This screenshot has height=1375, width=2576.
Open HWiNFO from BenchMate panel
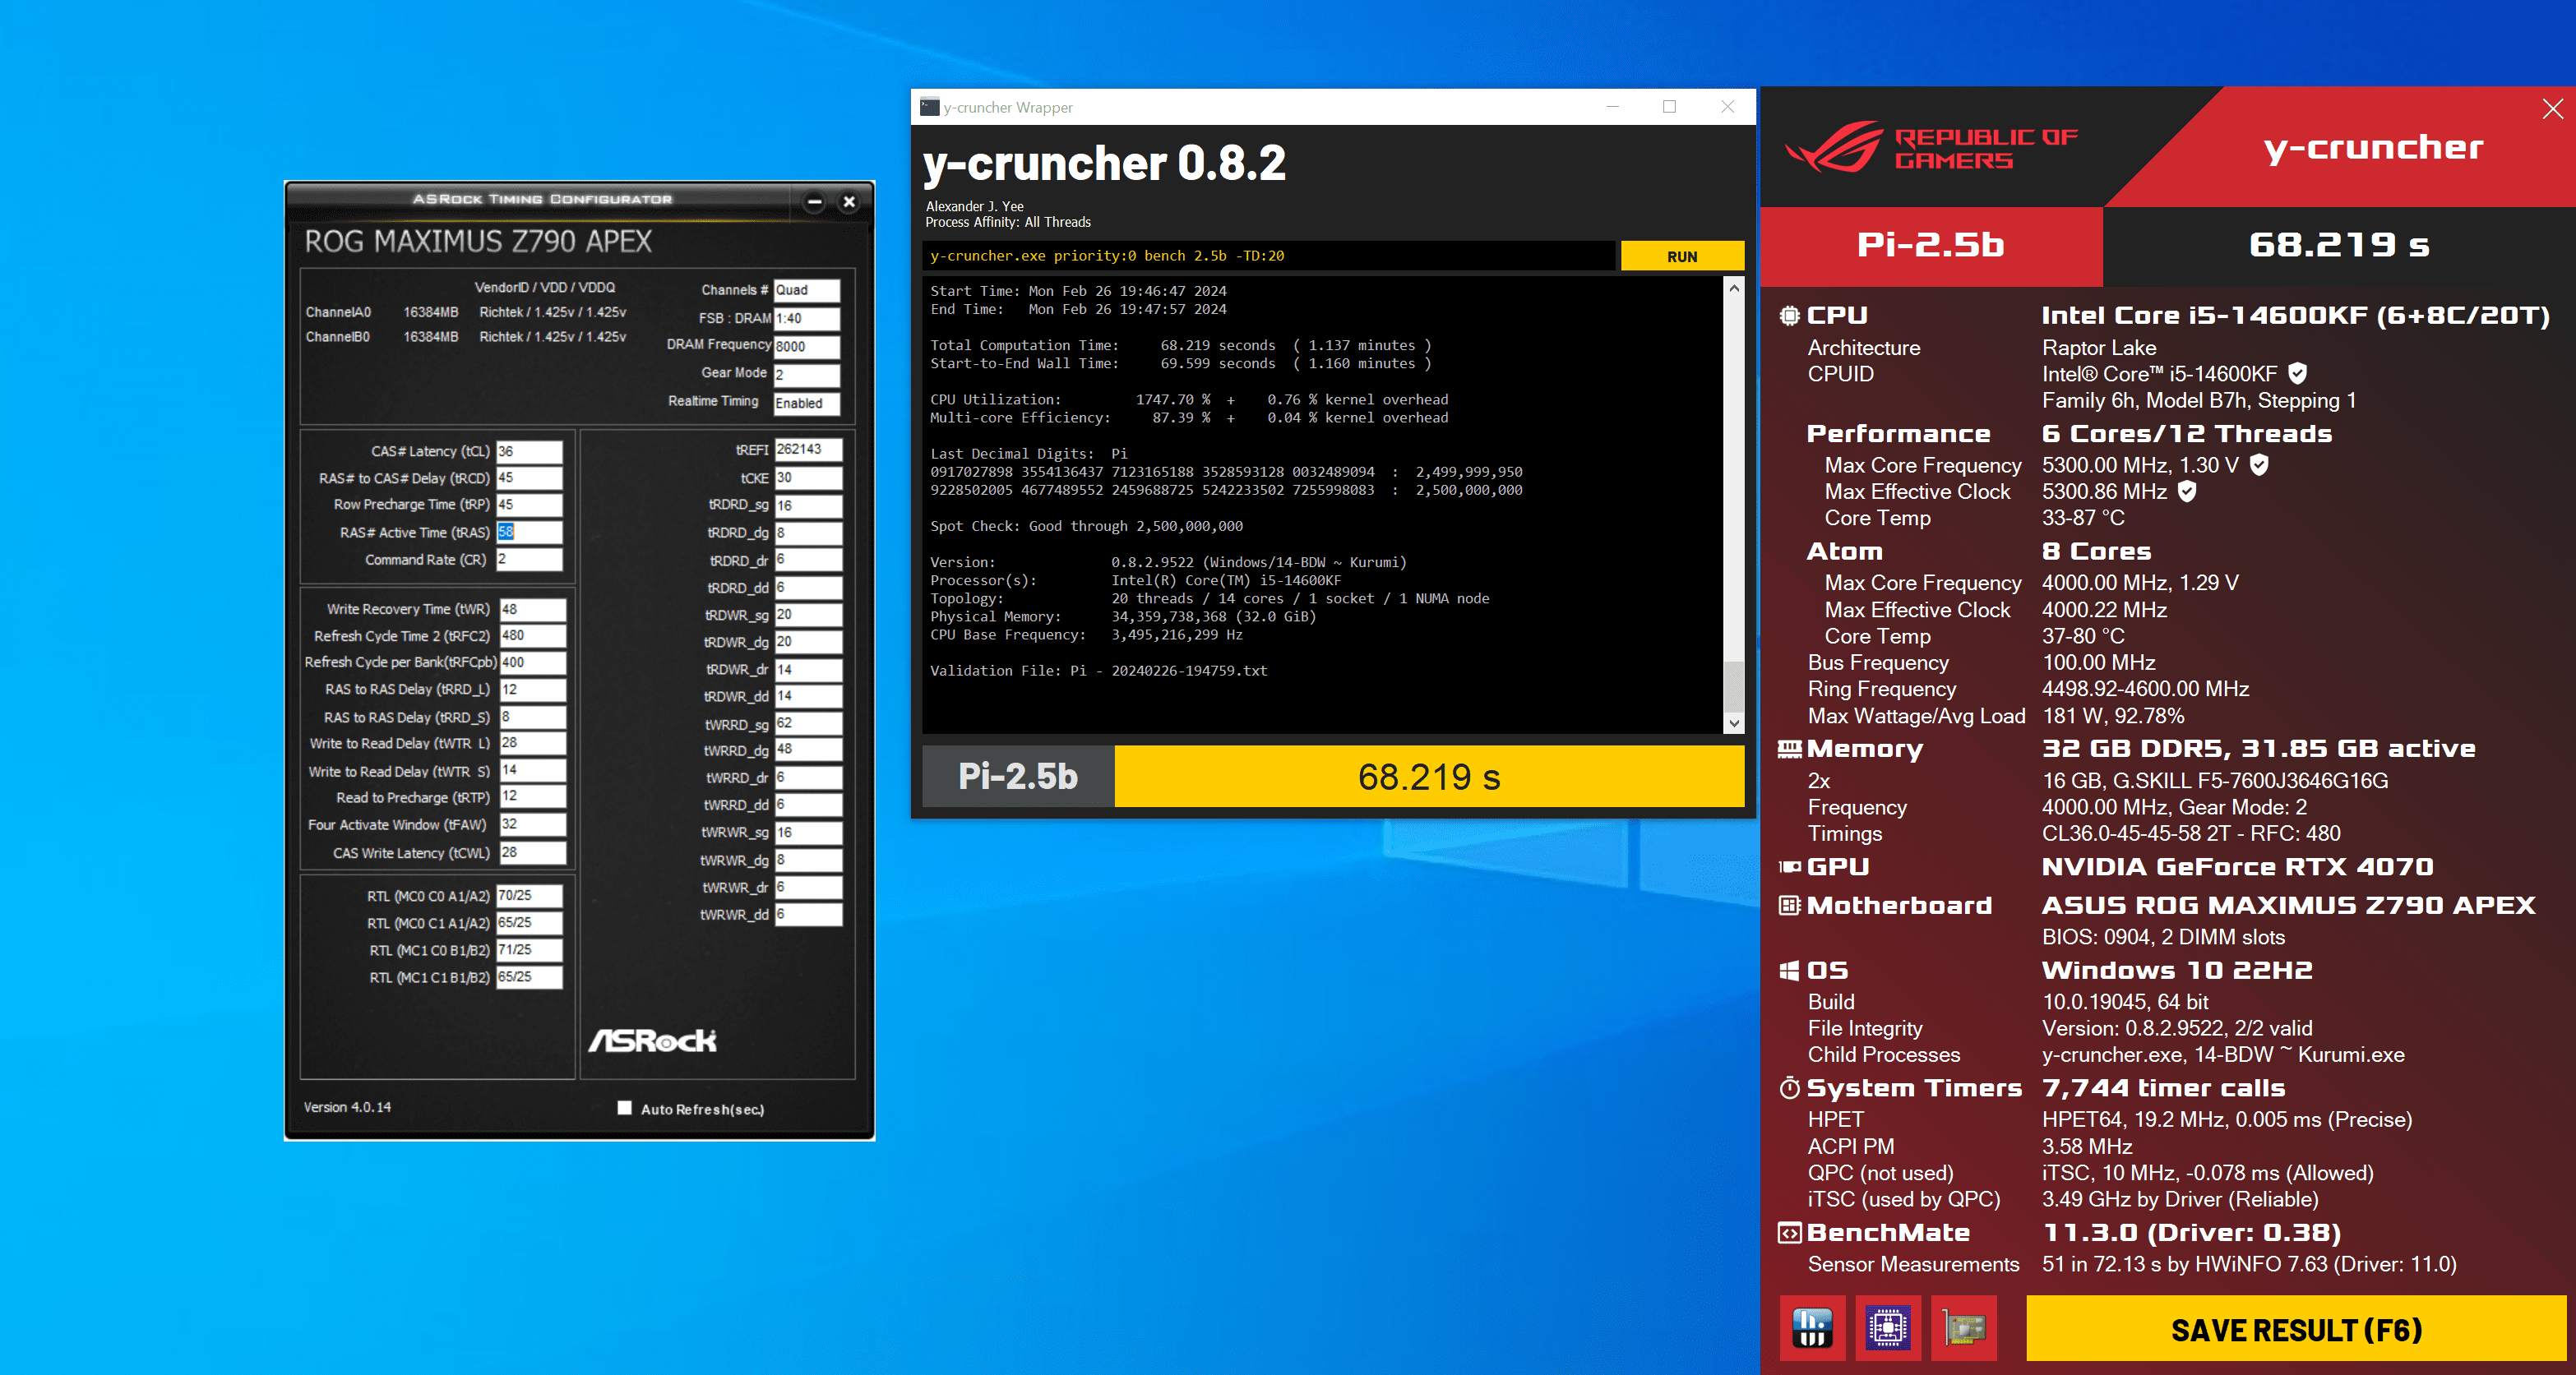point(1812,1328)
